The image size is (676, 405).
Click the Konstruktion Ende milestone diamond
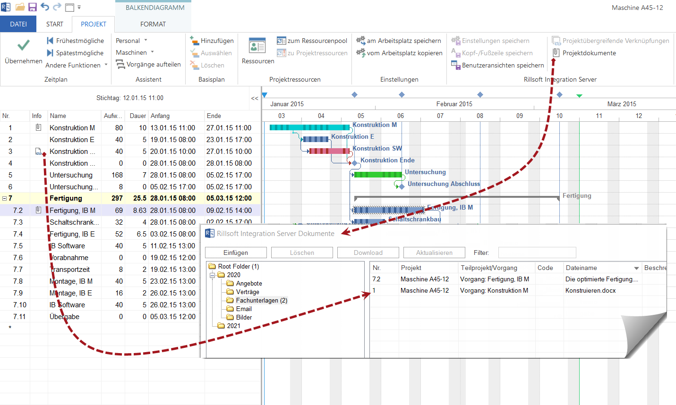(x=355, y=163)
